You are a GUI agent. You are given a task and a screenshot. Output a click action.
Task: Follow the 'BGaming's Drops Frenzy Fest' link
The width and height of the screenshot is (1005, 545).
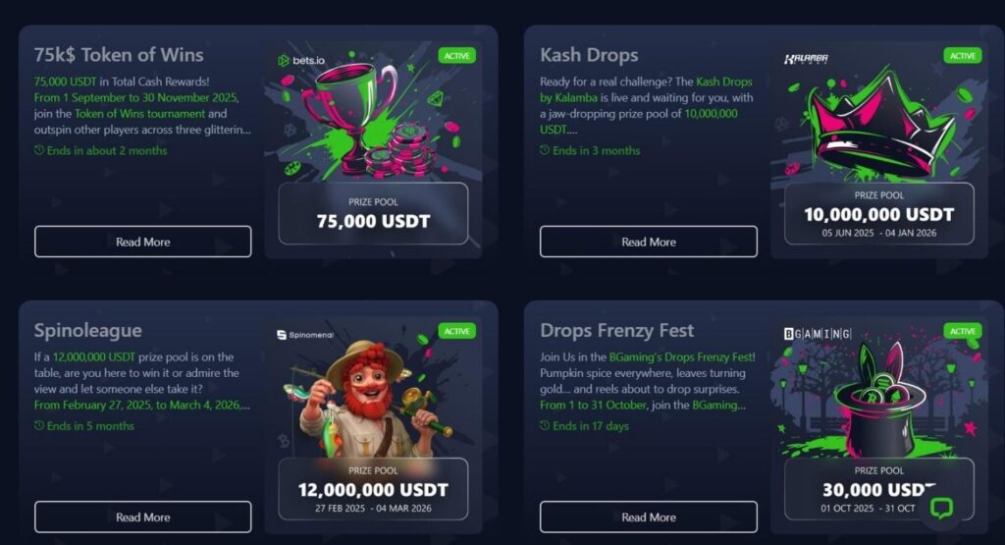(681, 357)
